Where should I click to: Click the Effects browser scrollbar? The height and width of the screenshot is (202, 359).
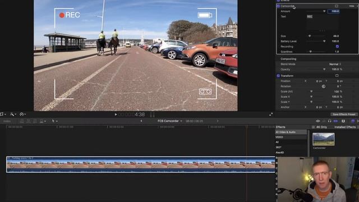[309, 143]
